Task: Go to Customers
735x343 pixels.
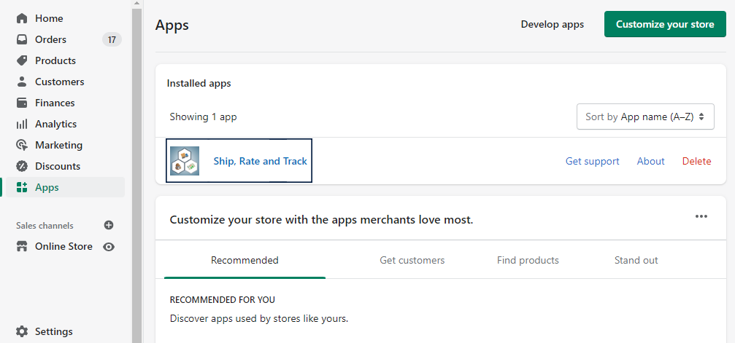Action: 60,82
